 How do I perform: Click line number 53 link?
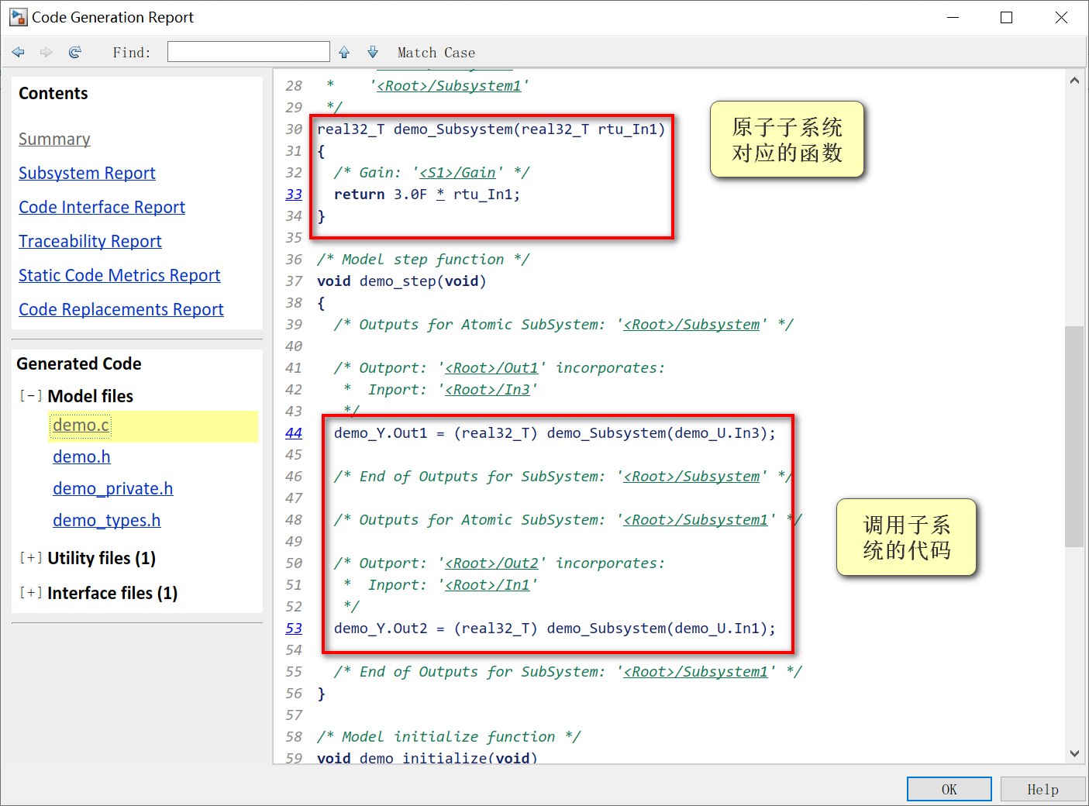294,629
